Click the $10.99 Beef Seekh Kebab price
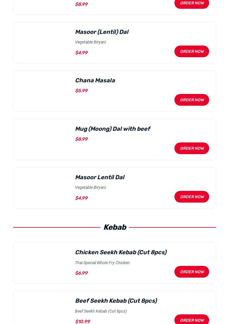Image resolution: width=229 pixels, height=324 pixels. [x=83, y=321]
